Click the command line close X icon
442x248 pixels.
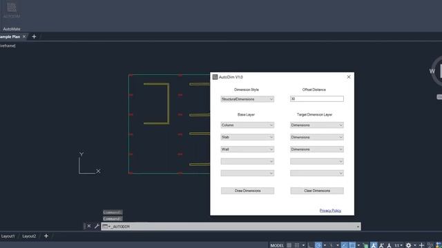coord(89,226)
